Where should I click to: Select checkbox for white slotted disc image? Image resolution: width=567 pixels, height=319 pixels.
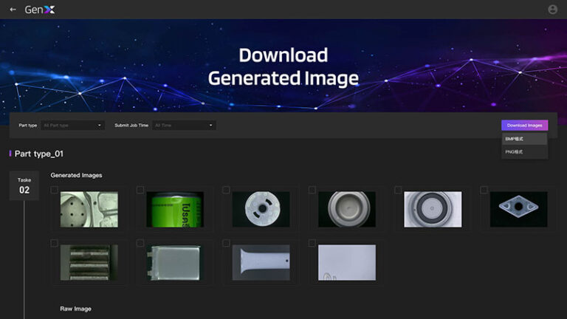[226, 190]
